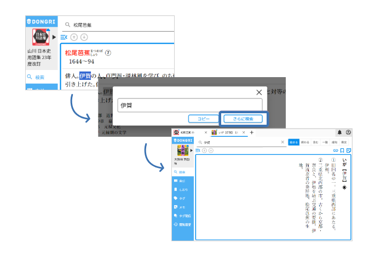The height and width of the screenshot is (256, 375).
Task: Click the diamond mark beside the いが headword
Action: pyautogui.click(x=344, y=187)
